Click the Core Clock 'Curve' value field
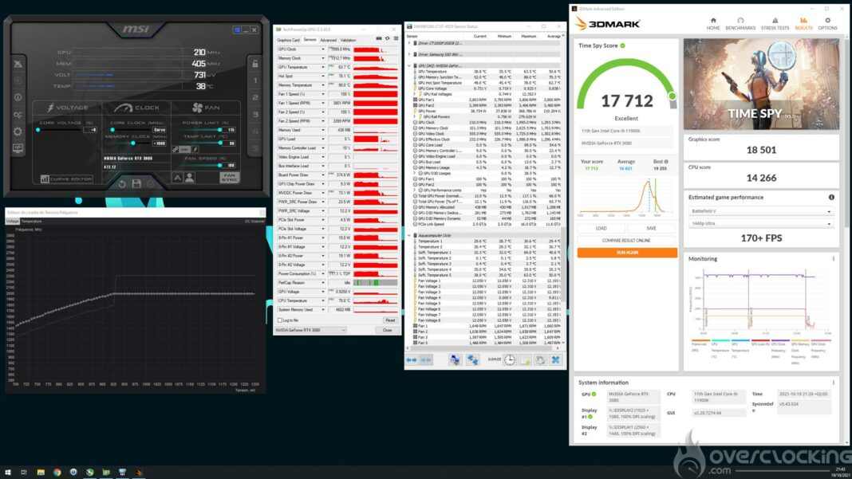 coord(160,130)
